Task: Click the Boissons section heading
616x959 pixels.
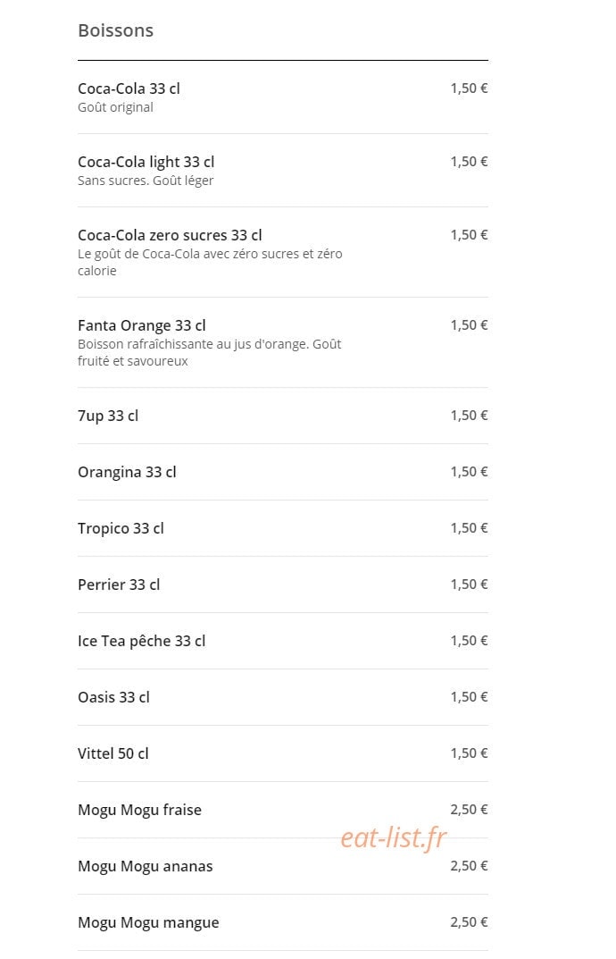Action: pos(115,30)
